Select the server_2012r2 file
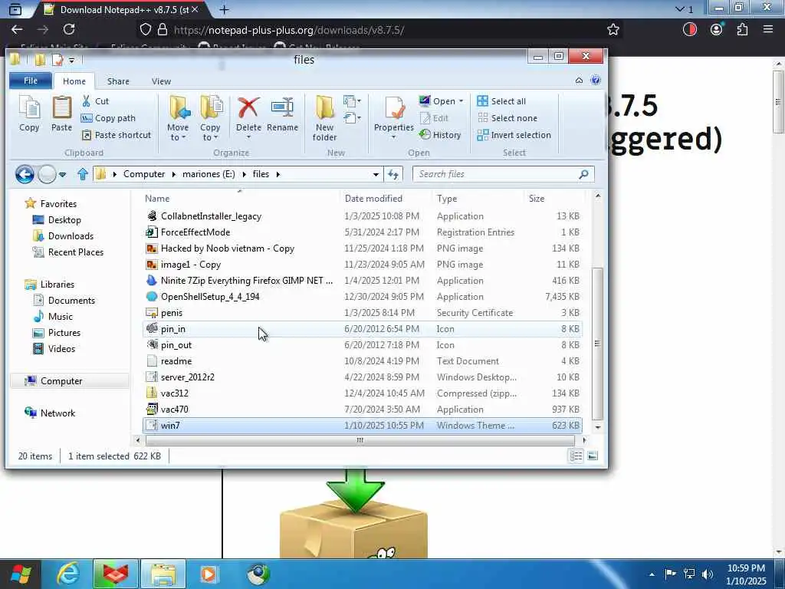Image resolution: width=785 pixels, height=589 pixels. click(x=363, y=377)
